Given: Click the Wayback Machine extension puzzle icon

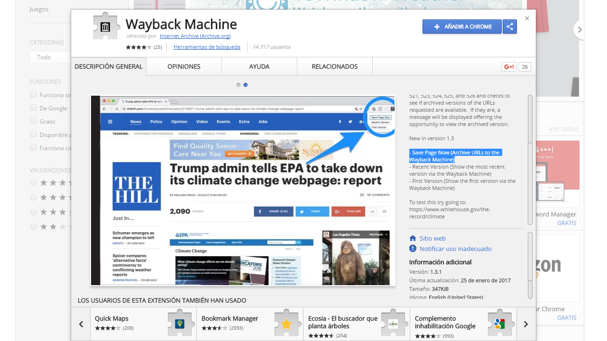Looking at the screenshot, I should point(106,27).
